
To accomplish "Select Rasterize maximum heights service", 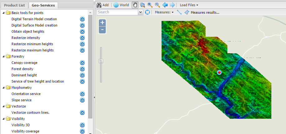I will tap(33, 50).
